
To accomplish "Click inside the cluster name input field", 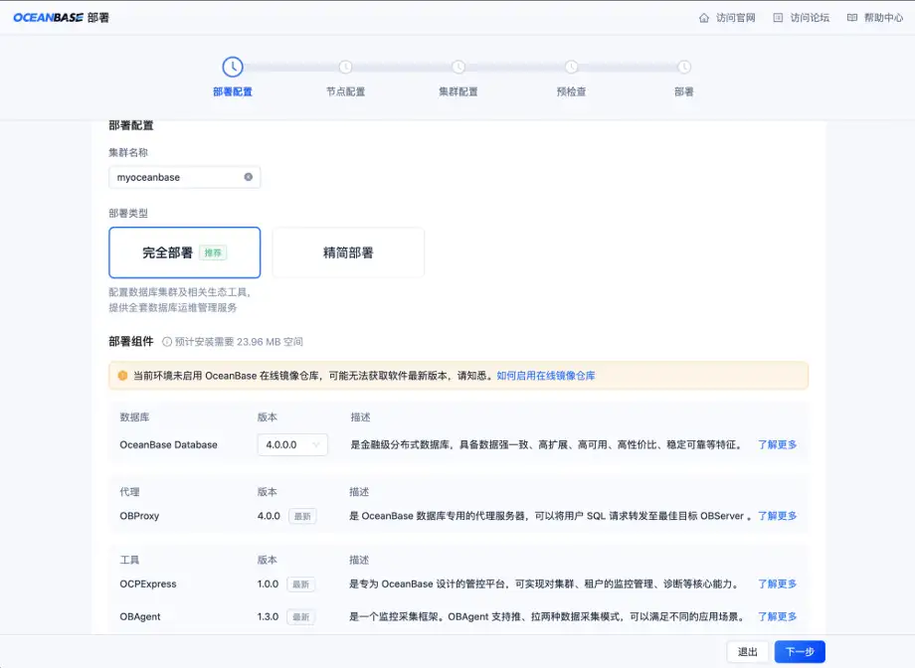I will click(179, 177).
